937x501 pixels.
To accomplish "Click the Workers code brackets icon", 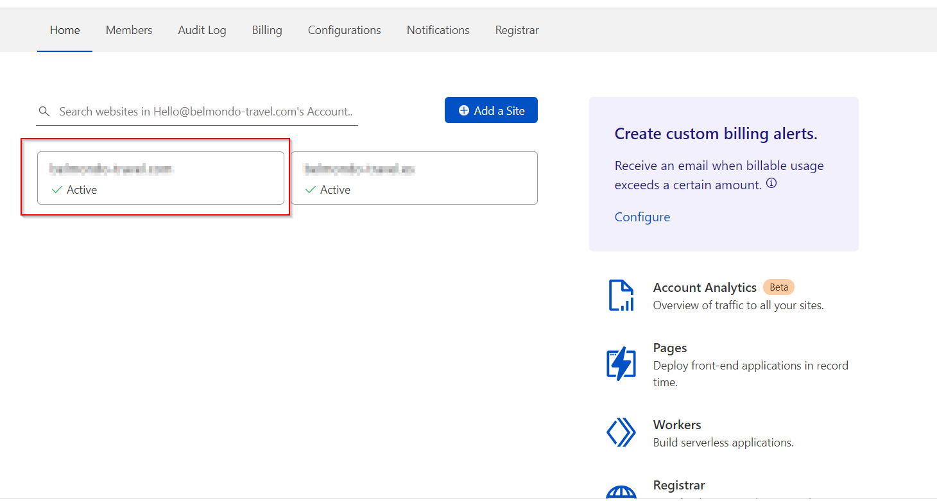I will [x=621, y=432].
